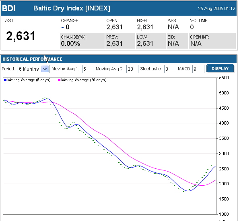Click the 4000 y-axis label
This screenshot has width=239, height=221.
point(224,123)
